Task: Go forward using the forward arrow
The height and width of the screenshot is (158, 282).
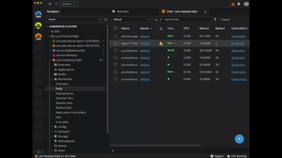Action: [56, 4]
